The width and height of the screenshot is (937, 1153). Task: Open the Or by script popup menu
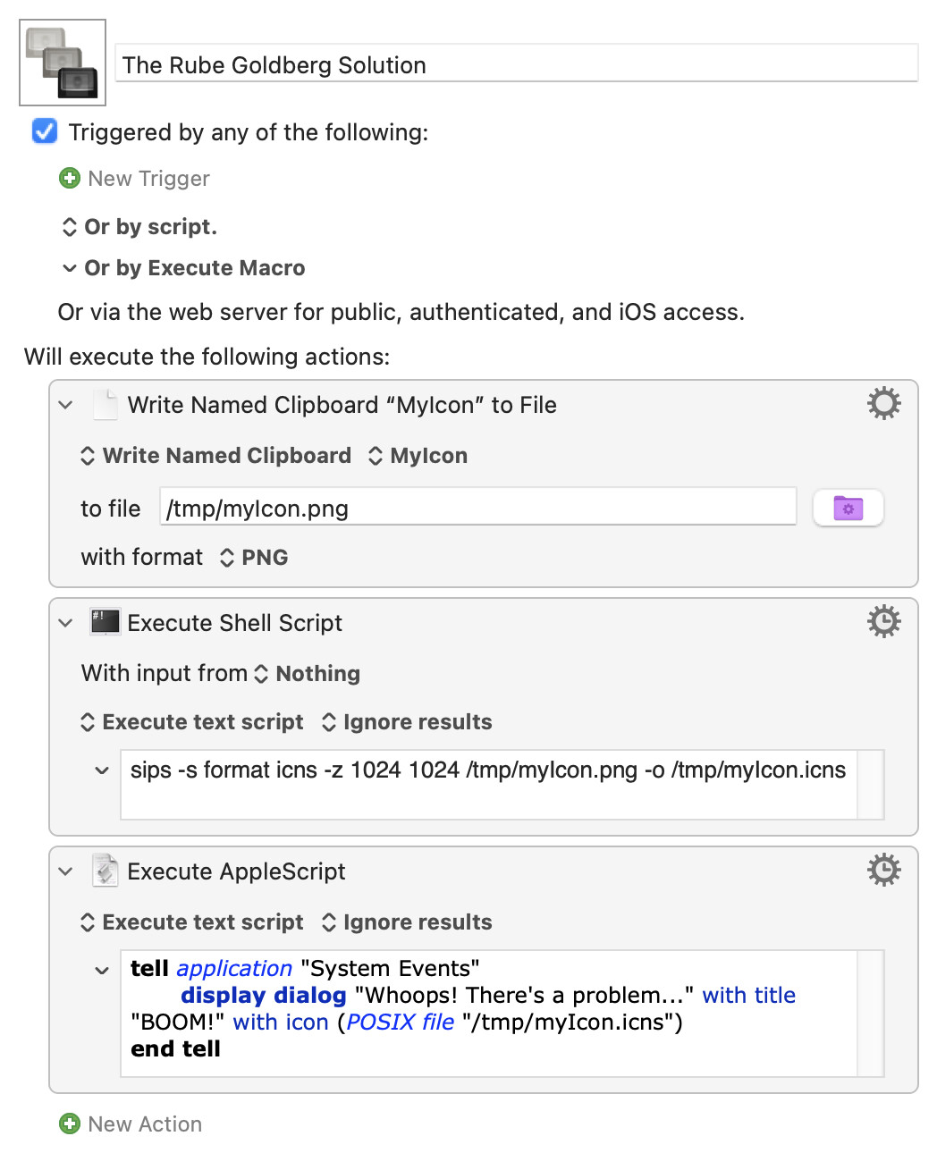tap(139, 227)
